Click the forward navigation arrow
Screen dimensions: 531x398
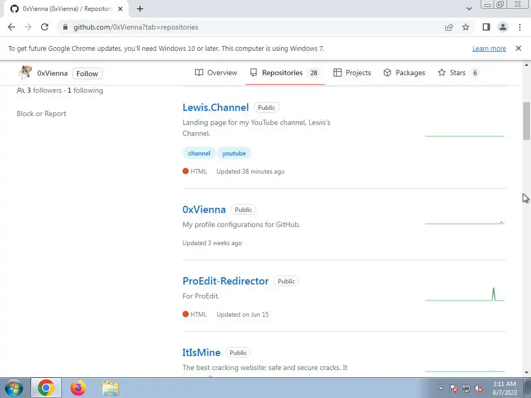pos(28,27)
